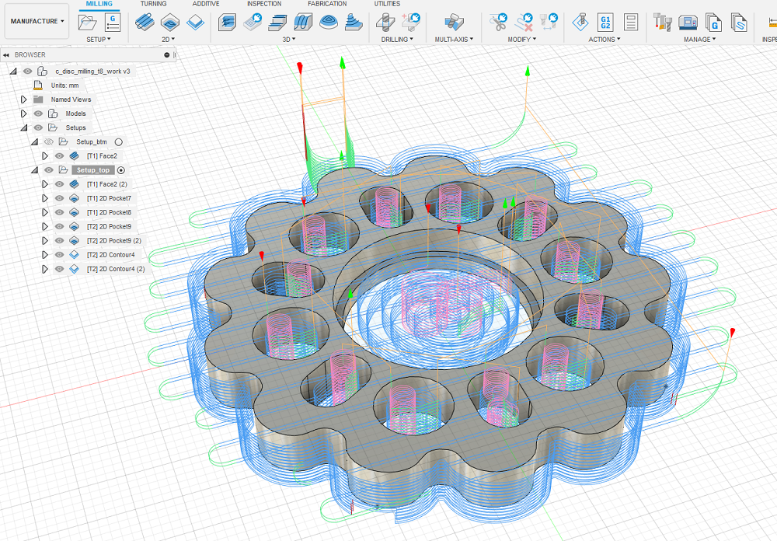Open the Post Process G1G2 icon
The image size is (777, 541).
pyautogui.click(x=605, y=23)
